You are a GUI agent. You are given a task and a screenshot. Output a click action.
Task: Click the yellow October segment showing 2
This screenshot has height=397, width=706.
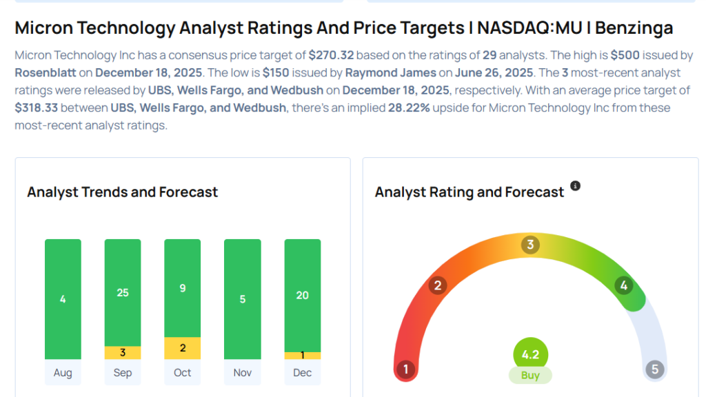183,348
